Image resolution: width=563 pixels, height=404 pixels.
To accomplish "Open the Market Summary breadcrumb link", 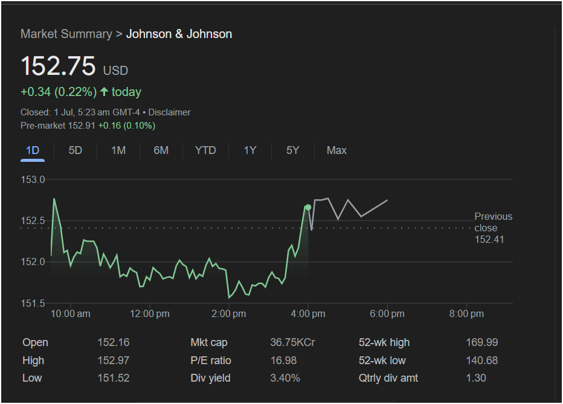I will tap(66, 34).
